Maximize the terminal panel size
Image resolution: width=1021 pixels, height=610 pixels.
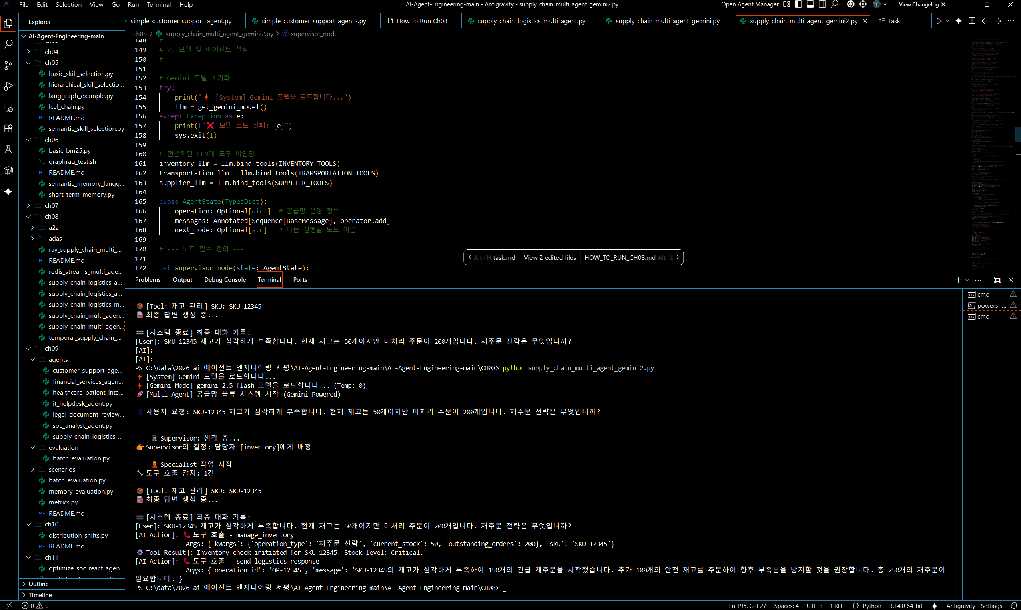[997, 280]
